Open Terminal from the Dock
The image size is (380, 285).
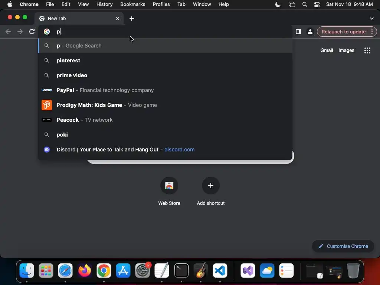click(181, 271)
